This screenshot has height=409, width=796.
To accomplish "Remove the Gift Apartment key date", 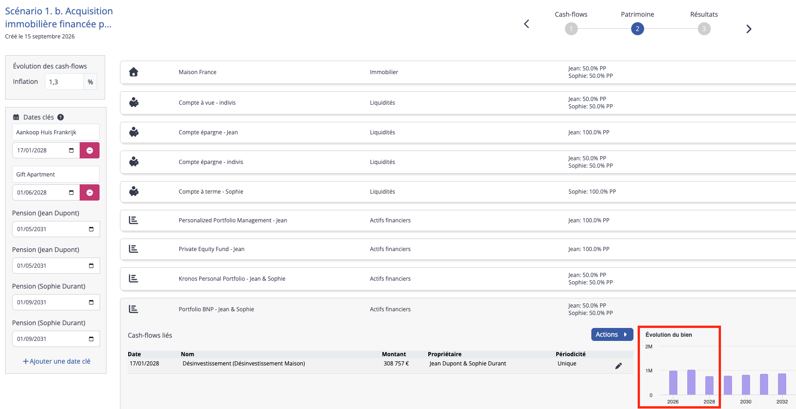I will pyautogui.click(x=89, y=193).
